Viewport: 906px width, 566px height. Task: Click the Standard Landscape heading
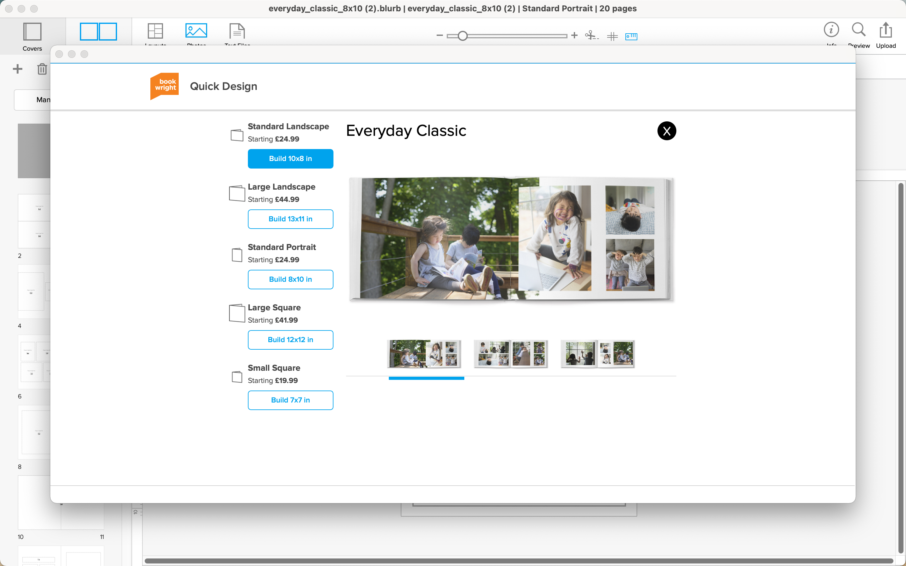288,126
